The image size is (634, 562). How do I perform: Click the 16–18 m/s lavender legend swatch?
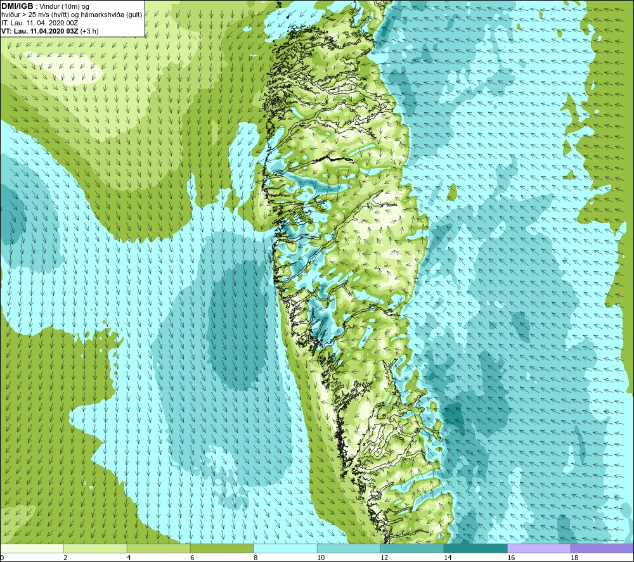coord(539,548)
